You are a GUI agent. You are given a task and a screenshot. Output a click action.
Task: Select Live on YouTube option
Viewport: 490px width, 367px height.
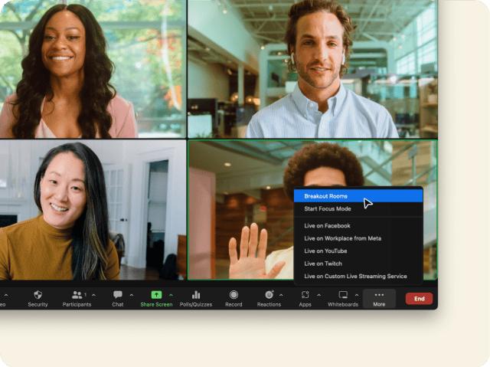tap(325, 251)
